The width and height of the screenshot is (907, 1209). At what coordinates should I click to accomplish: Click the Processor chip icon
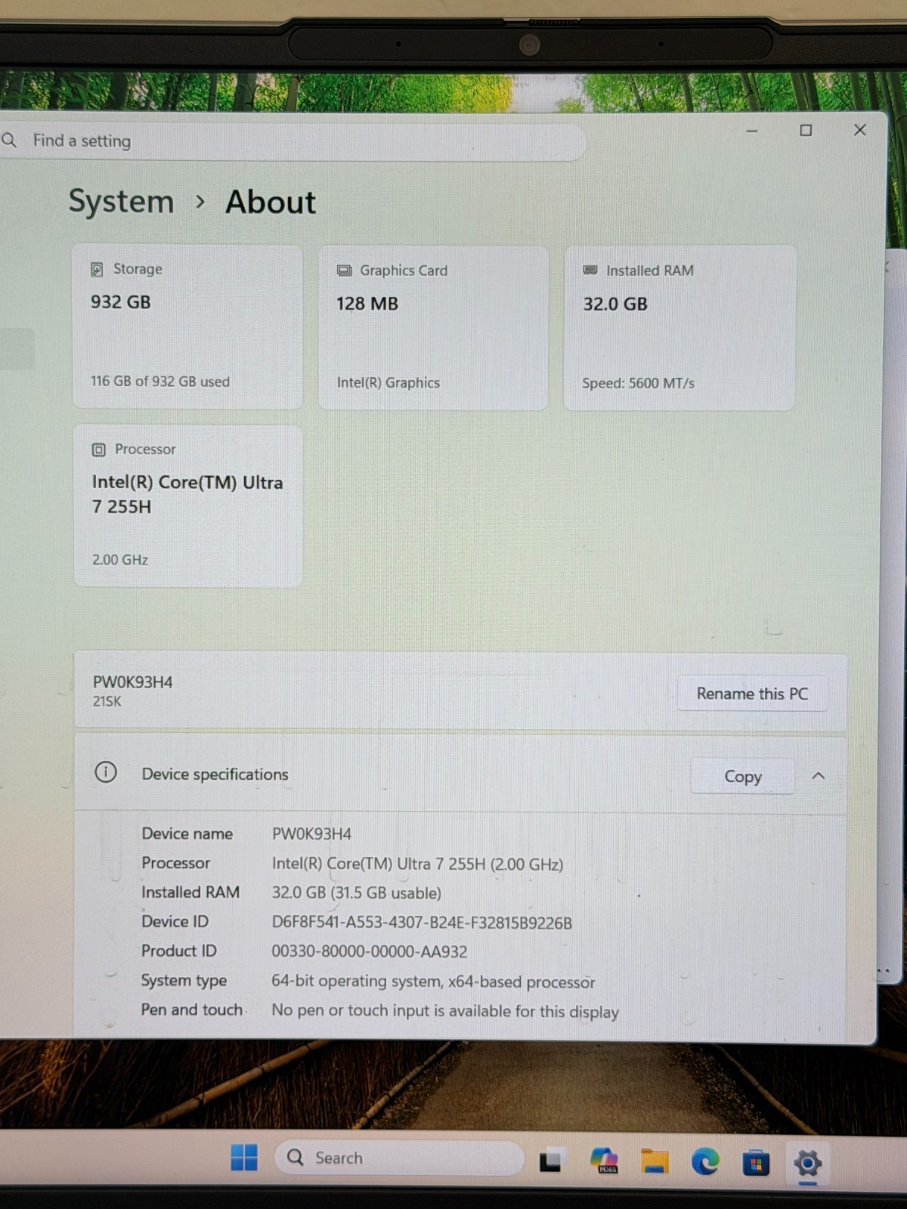point(99,450)
